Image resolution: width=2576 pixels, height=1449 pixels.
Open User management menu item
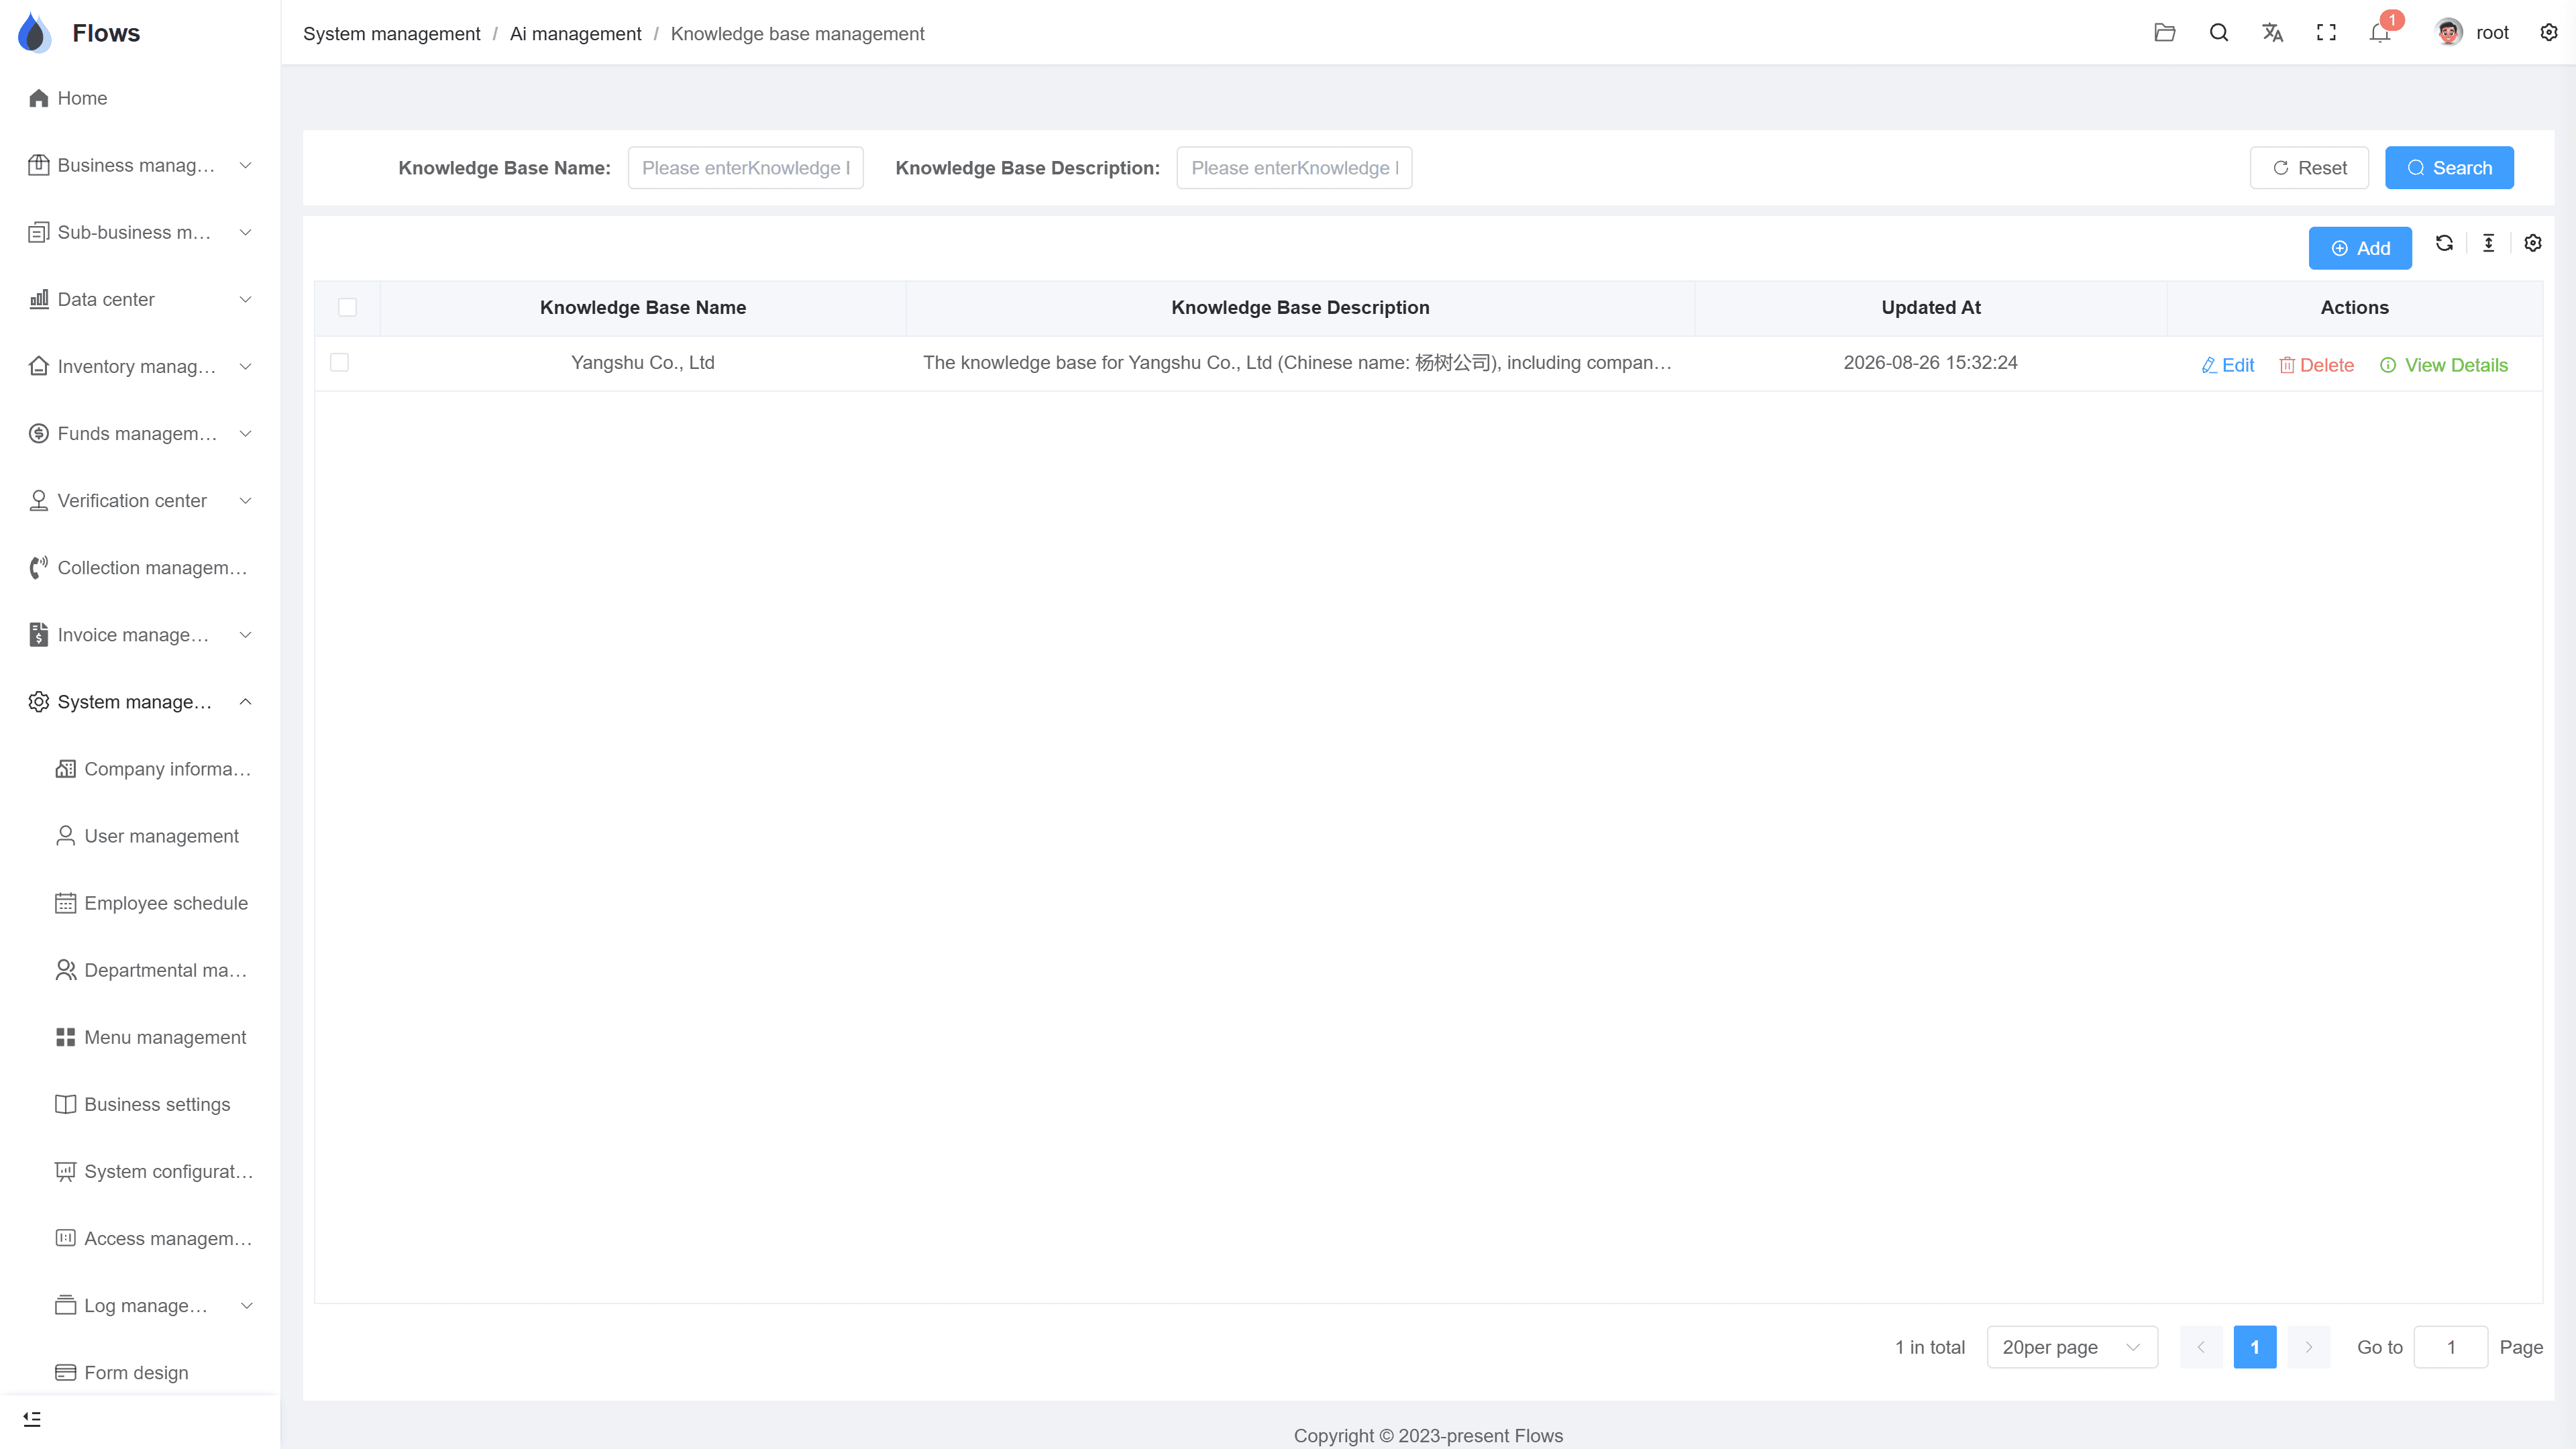(140, 836)
